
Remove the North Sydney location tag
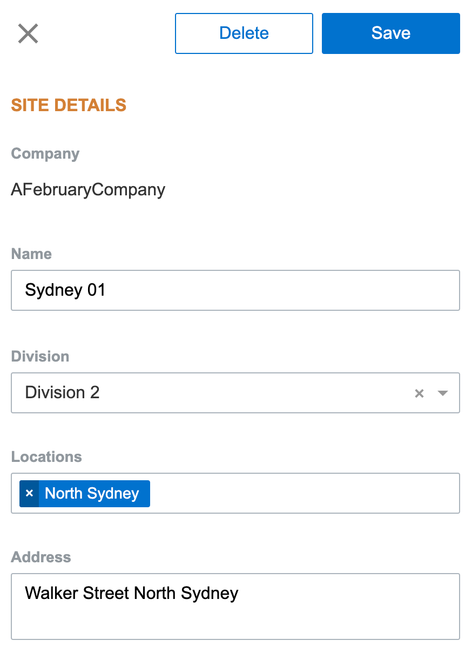[30, 493]
